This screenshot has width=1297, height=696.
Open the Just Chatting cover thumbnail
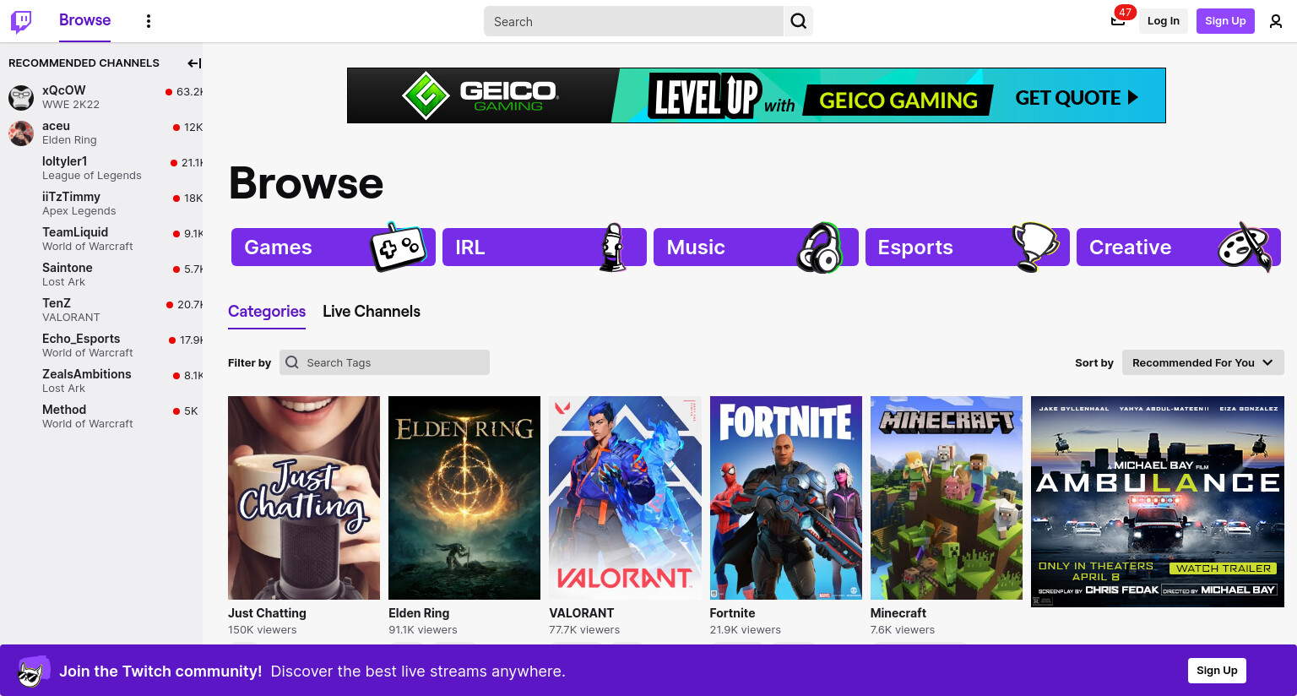coord(304,498)
